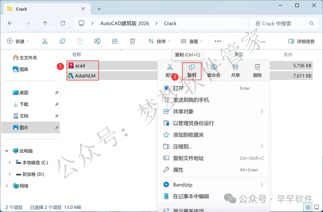Choose 共享 in the context menu
Screen dimensions: 323x212
coord(235,70)
